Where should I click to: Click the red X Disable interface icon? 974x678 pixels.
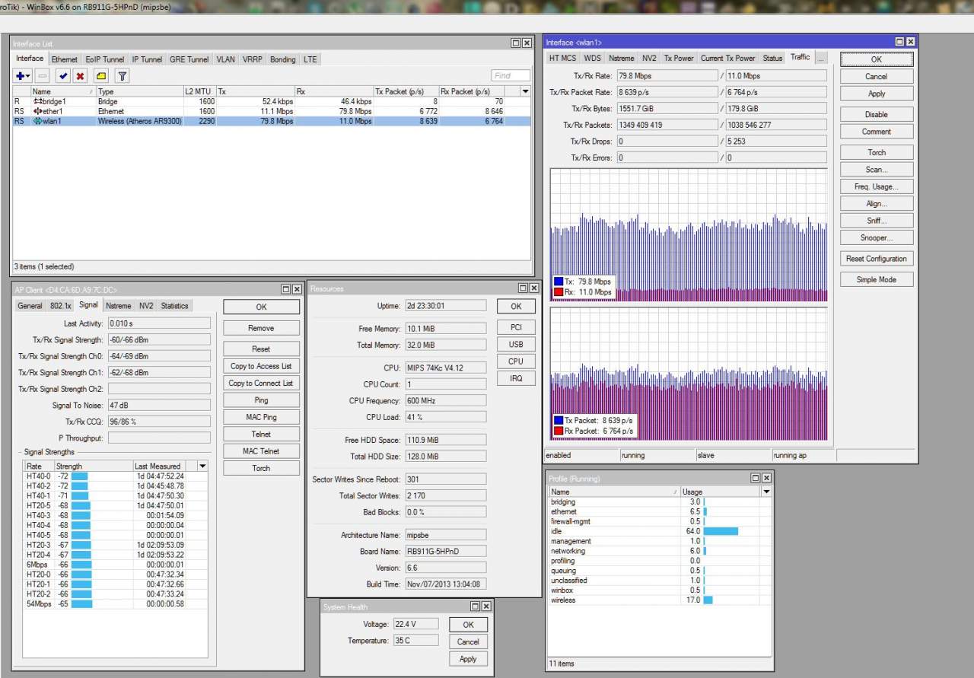tap(80, 76)
